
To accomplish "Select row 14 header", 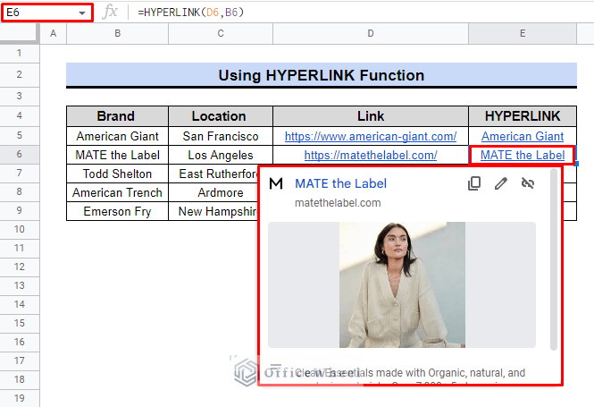I will tap(20, 305).
